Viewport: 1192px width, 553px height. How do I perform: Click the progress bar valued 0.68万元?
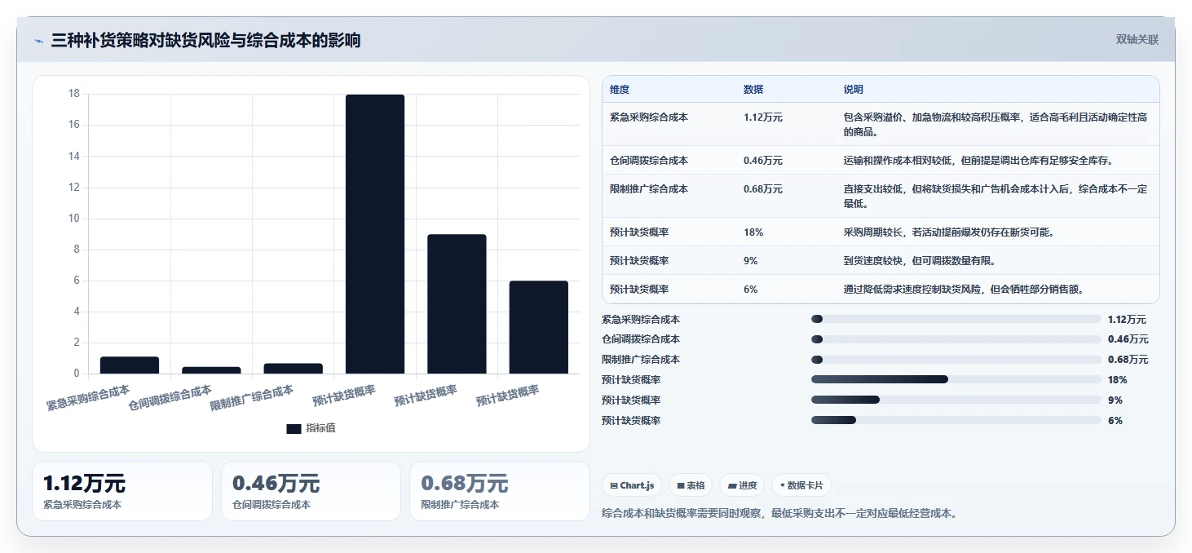956,360
